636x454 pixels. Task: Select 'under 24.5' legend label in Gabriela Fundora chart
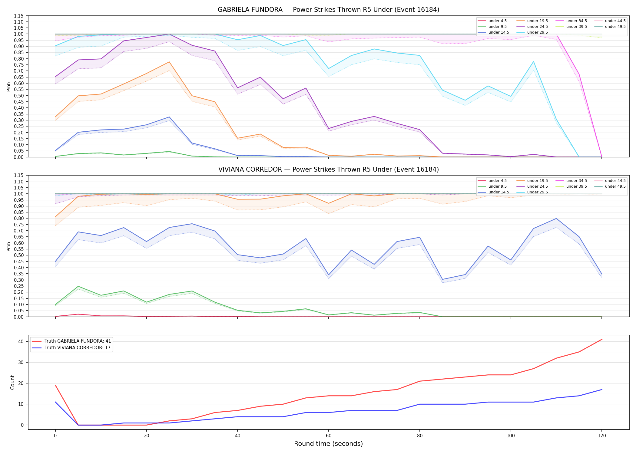(537, 27)
